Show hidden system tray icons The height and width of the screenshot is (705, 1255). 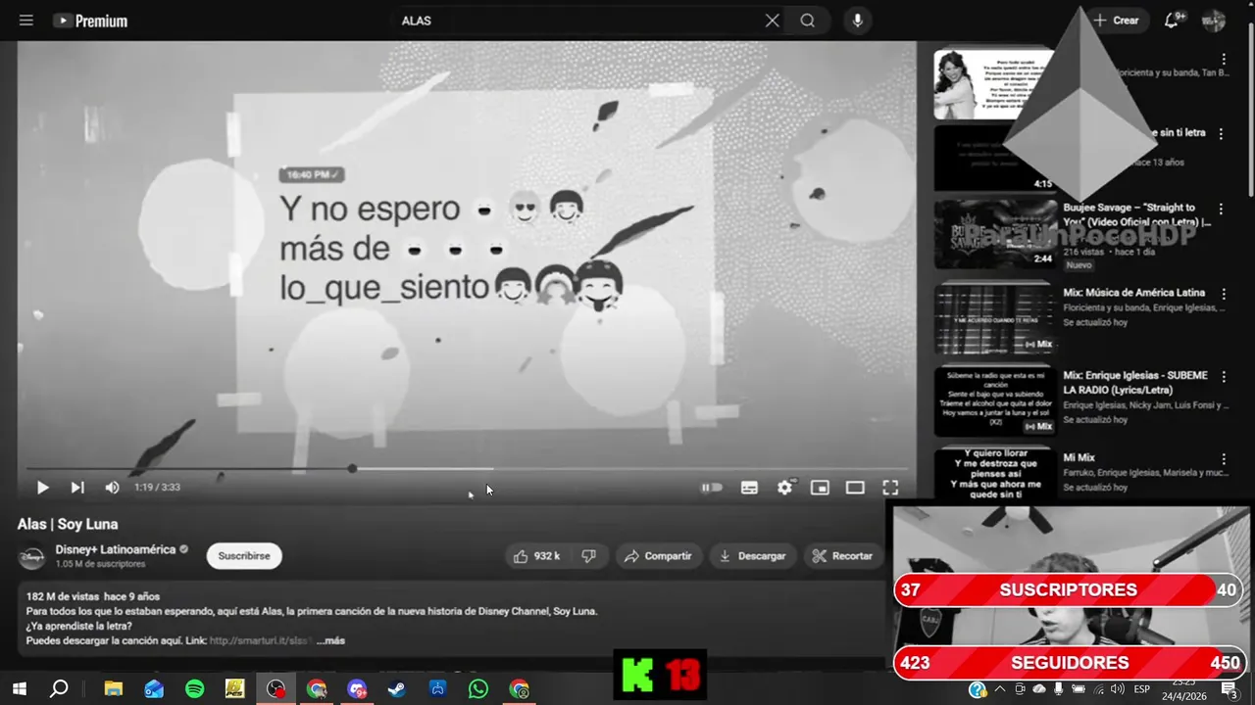[1001, 689]
